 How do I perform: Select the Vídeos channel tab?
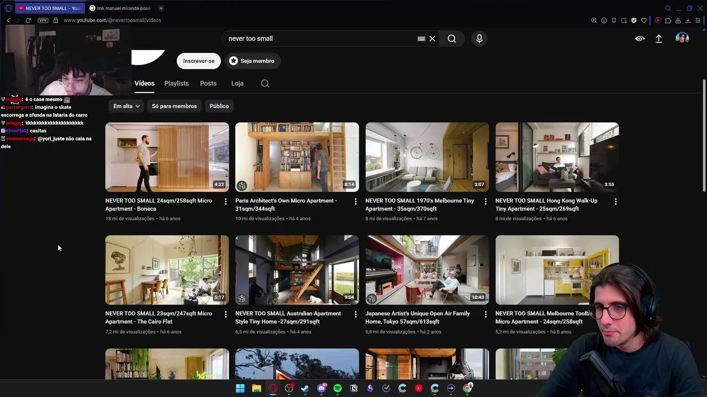pyautogui.click(x=145, y=83)
